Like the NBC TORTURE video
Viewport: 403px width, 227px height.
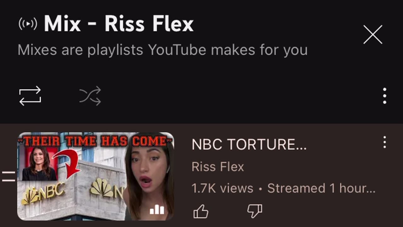tap(201, 211)
